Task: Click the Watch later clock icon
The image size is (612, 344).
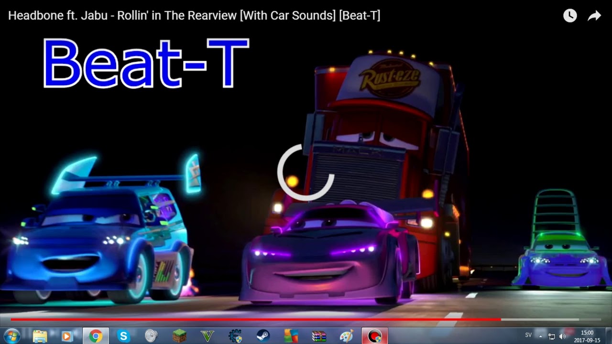Action: [570, 16]
